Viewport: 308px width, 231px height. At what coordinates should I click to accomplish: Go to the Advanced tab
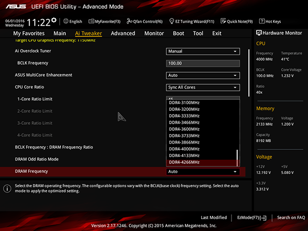(x=123, y=33)
